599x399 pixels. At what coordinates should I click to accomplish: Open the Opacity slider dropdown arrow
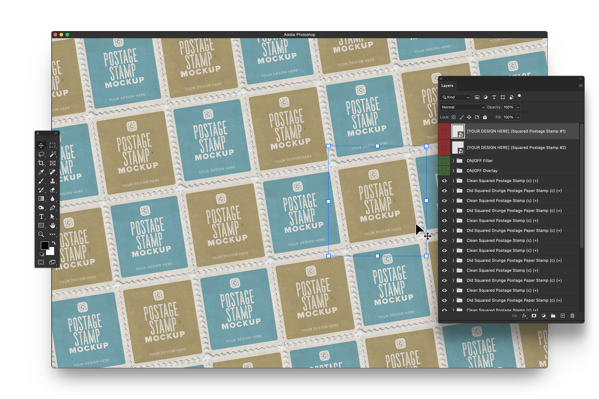pos(518,107)
